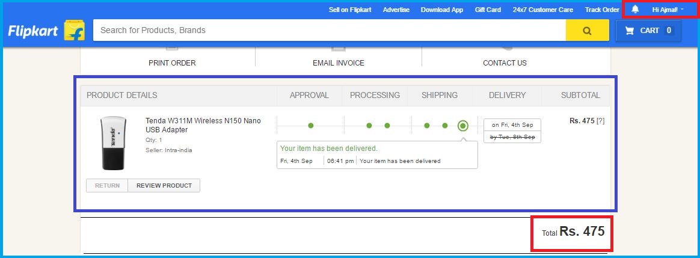Click the RETURN button
Viewport: 700px width, 258px height.
click(107, 186)
